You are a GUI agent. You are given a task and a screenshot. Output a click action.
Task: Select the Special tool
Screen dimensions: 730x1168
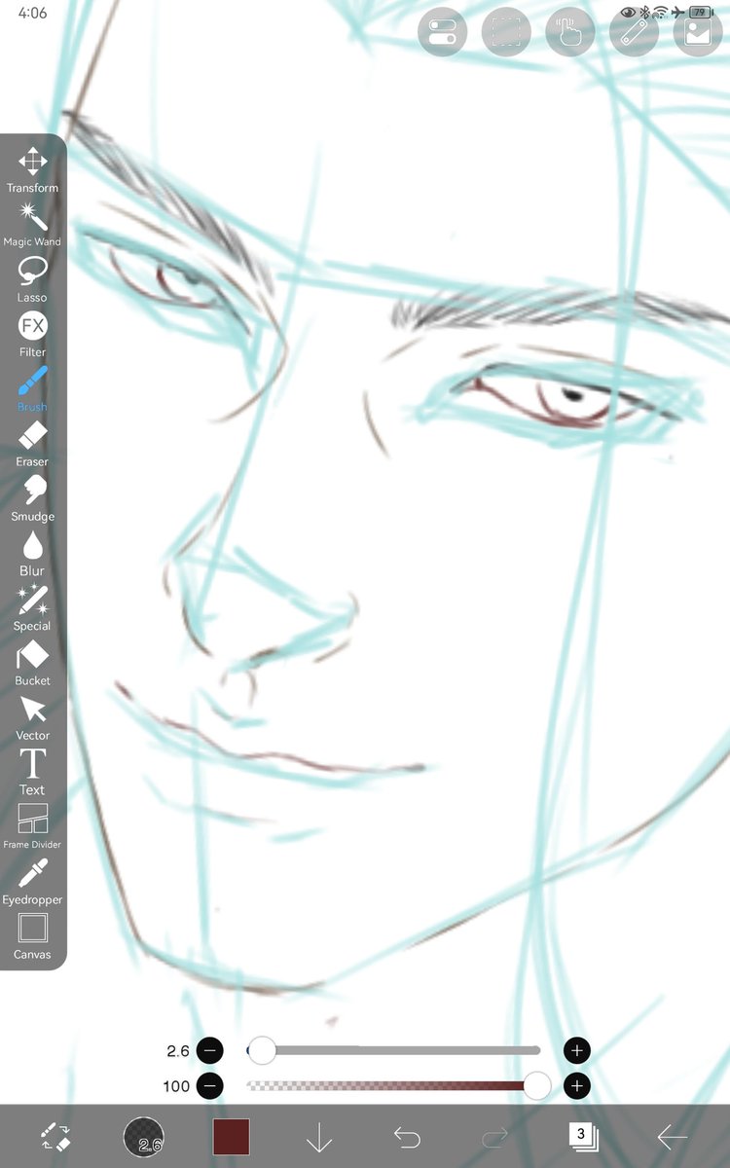point(32,607)
